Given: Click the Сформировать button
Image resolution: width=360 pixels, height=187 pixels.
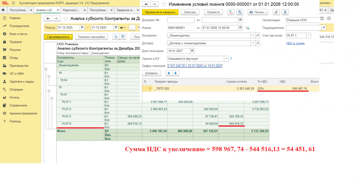Looking at the screenshot, I should pyautogui.click(x=58, y=37).
